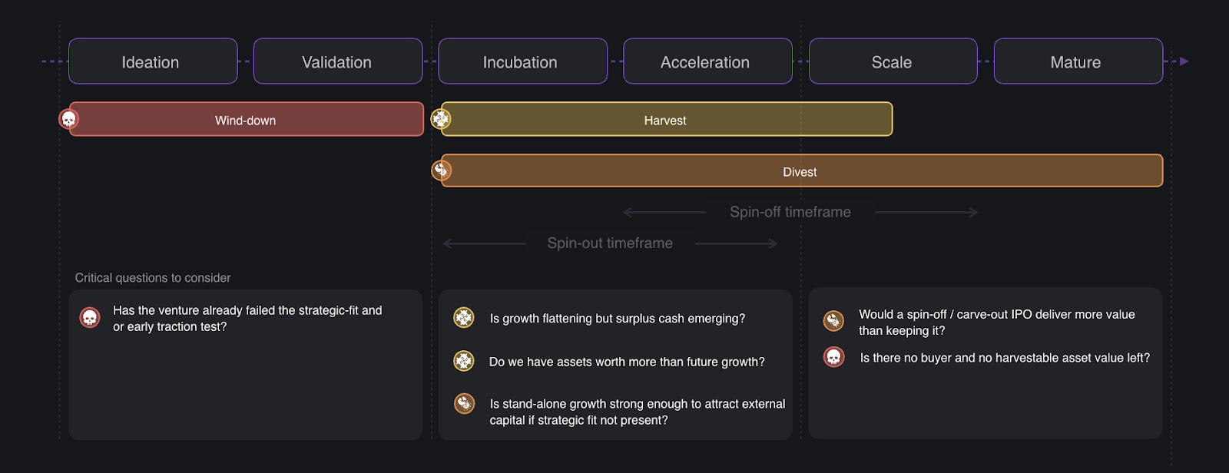Viewport: 1229px width, 473px height.
Task: Click divest icon beside spin-off IPO question
Action: pos(833,321)
